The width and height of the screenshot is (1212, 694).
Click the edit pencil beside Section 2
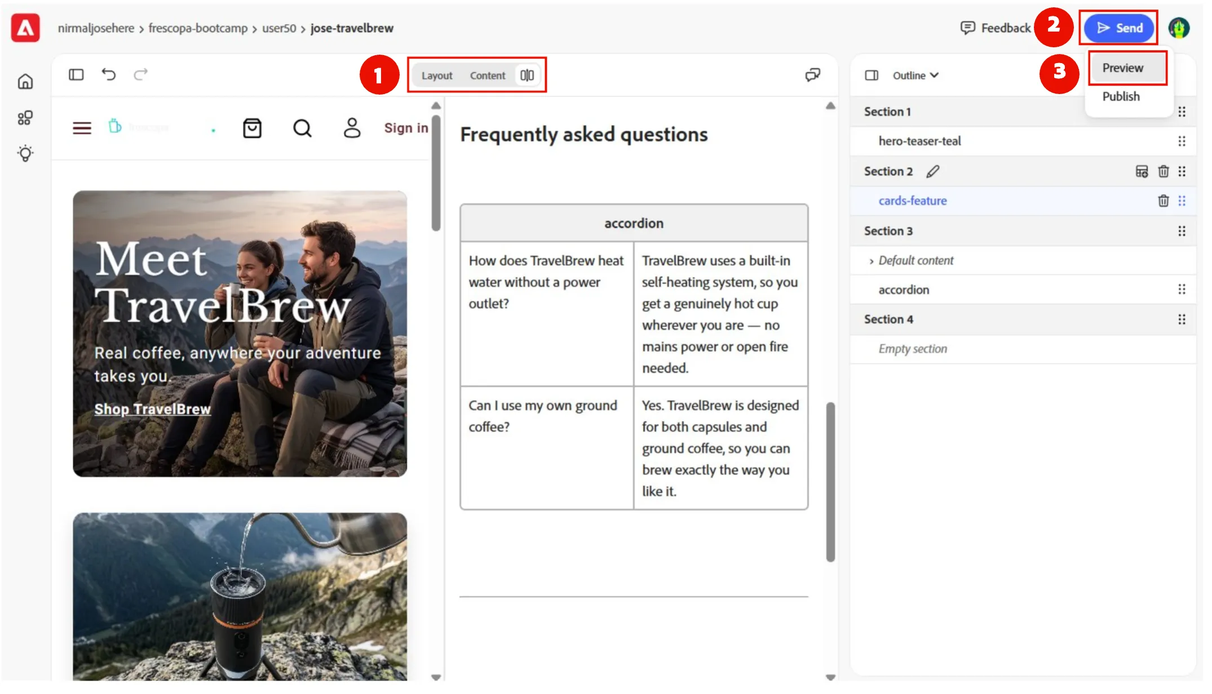click(933, 171)
